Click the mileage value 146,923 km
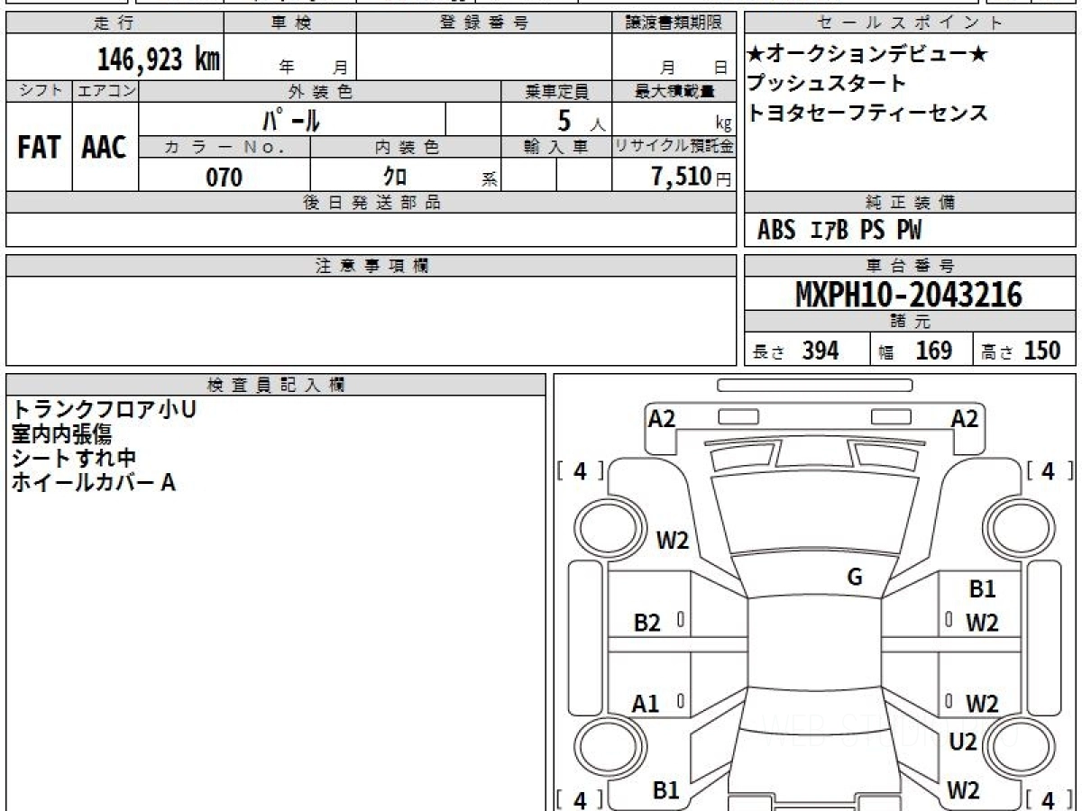The width and height of the screenshot is (1082, 811). pos(158,60)
